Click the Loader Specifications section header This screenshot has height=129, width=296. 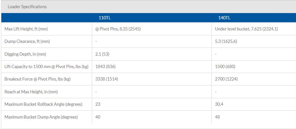pyautogui.click(x=27, y=7)
